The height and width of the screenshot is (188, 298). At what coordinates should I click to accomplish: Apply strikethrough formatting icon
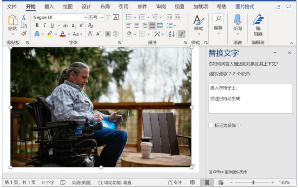65,25
